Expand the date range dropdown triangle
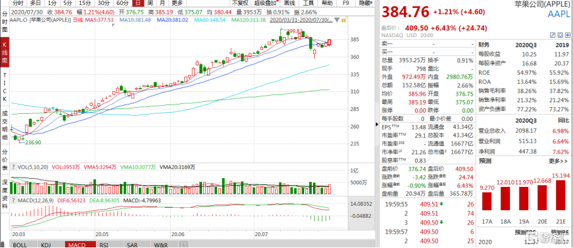This screenshot has height=248, width=573. (336, 20)
